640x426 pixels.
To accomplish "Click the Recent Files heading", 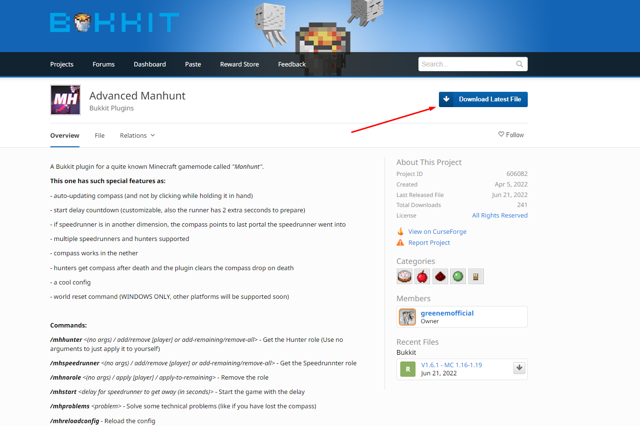I will 417,342.
